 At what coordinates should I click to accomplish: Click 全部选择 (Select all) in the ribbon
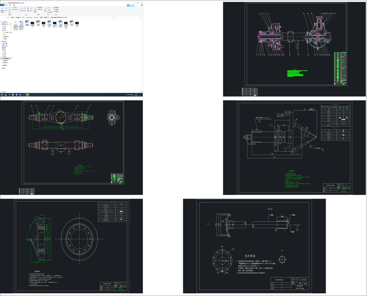point(56,7)
